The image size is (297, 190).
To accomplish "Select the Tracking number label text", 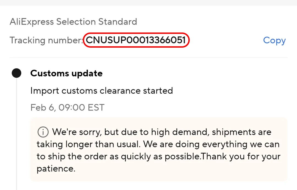I will (45, 40).
